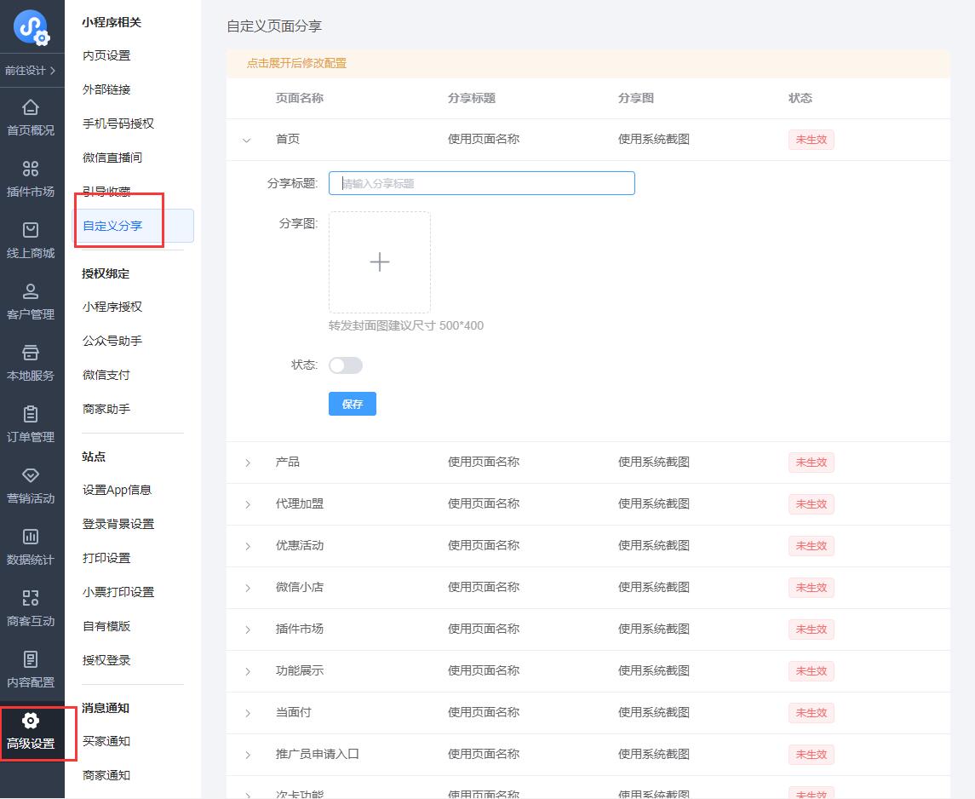Open 自有模版 menu item

106,626
